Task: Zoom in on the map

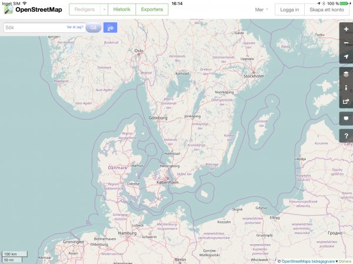Action: 346,29
